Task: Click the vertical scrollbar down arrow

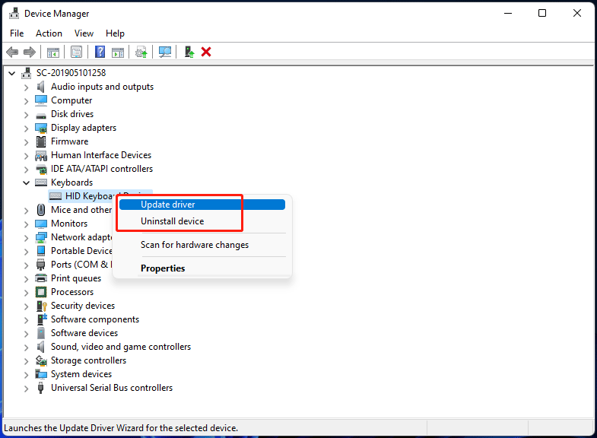Action: click(x=587, y=411)
